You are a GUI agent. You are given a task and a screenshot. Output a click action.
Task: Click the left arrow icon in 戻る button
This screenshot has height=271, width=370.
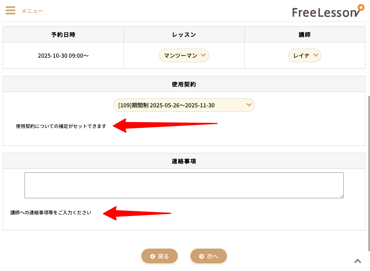tap(153, 256)
